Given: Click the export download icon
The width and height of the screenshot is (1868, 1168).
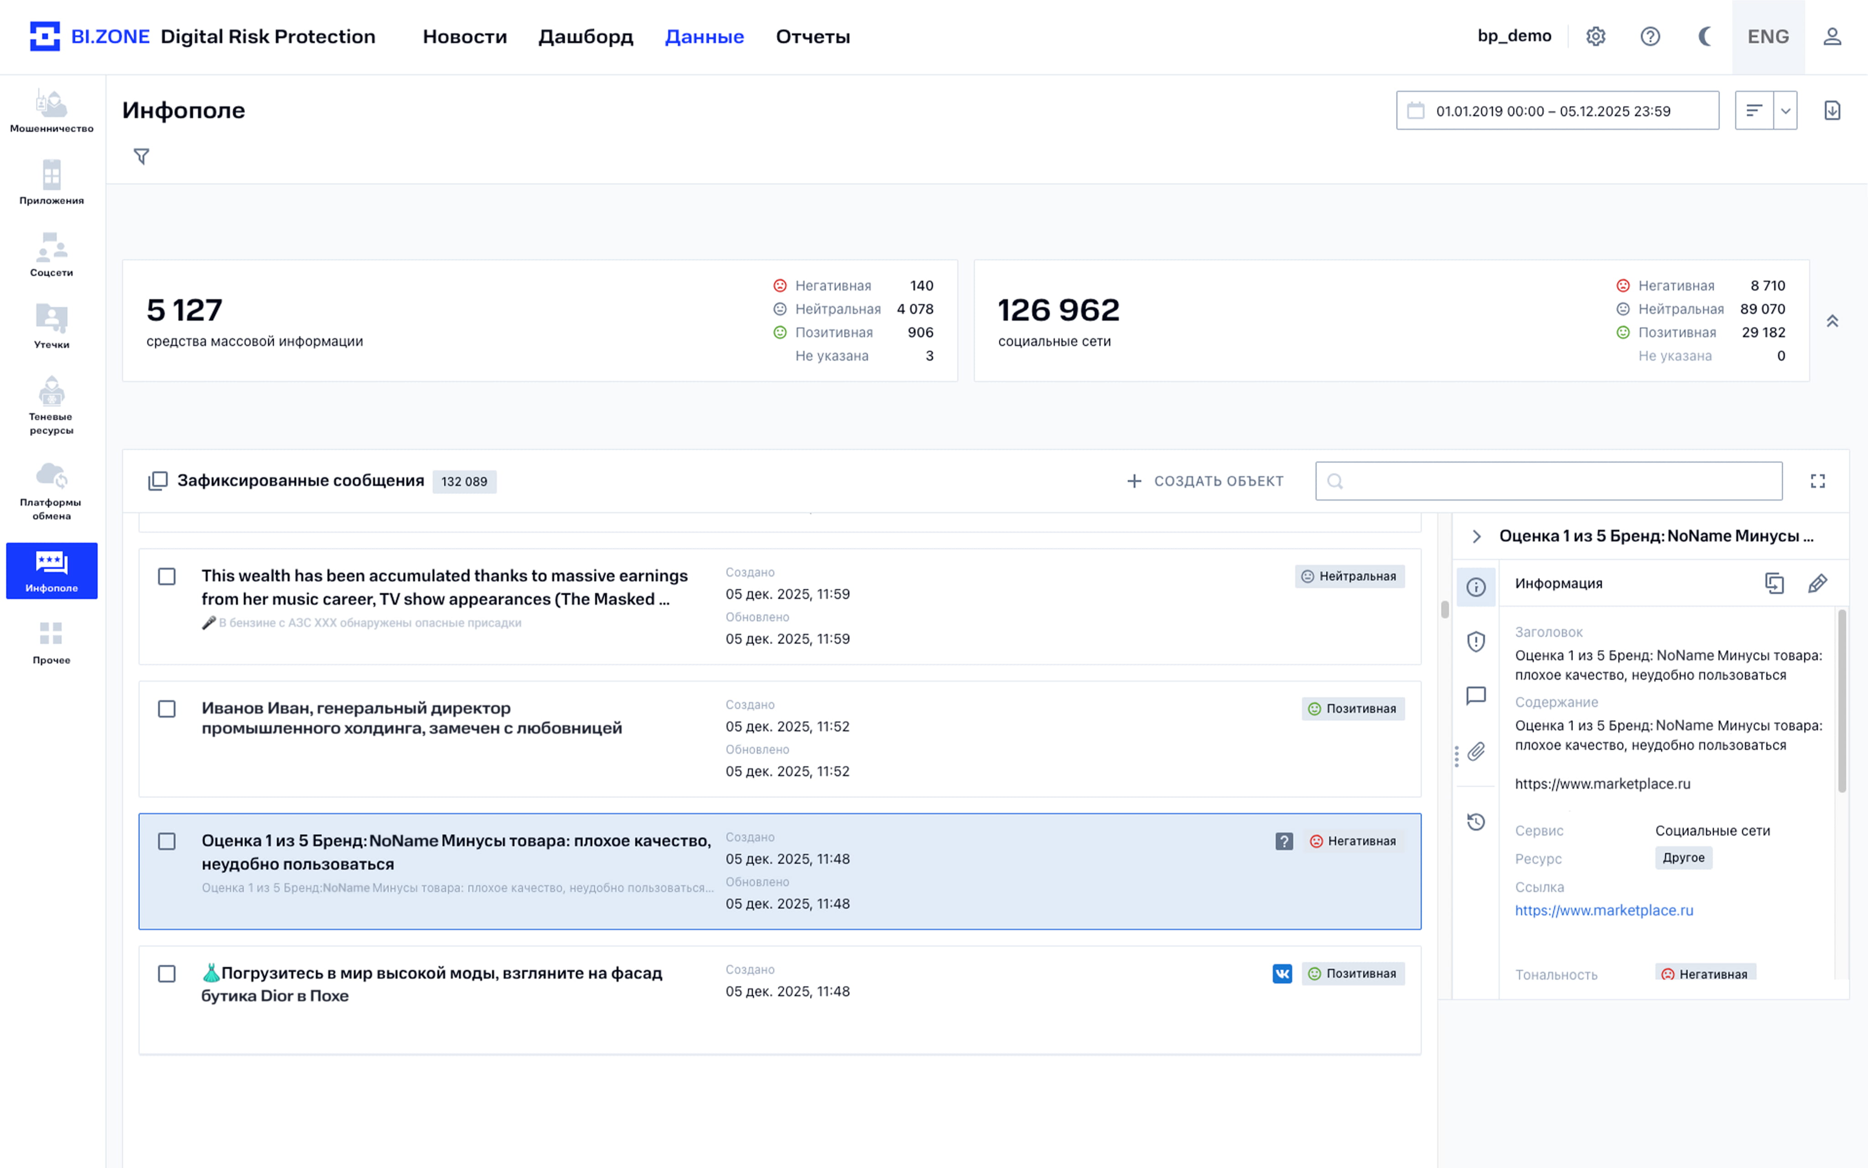Looking at the screenshot, I should (1832, 110).
